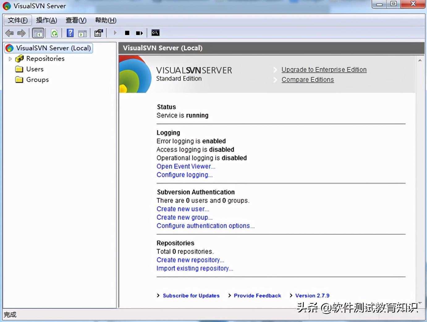The image size is (427, 322).
Task: Open the 操作(A) menu
Action: coord(47,20)
